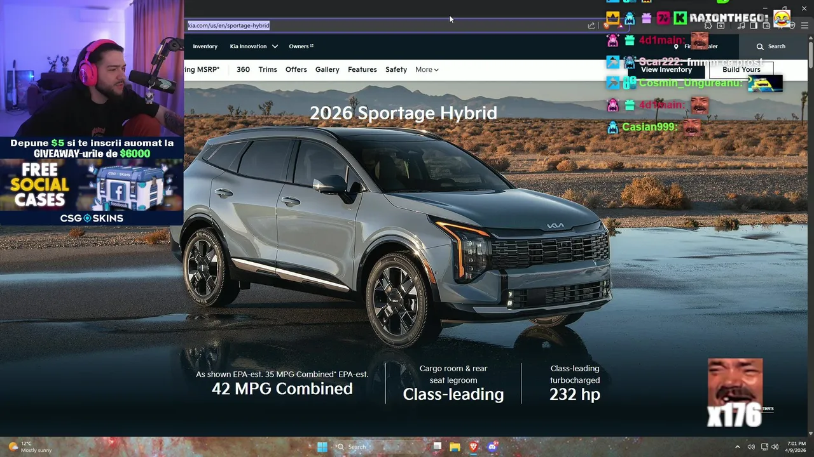Open the weather widget on the taskbar
Viewport: 814px width, 457px height.
pyautogui.click(x=29, y=447)
